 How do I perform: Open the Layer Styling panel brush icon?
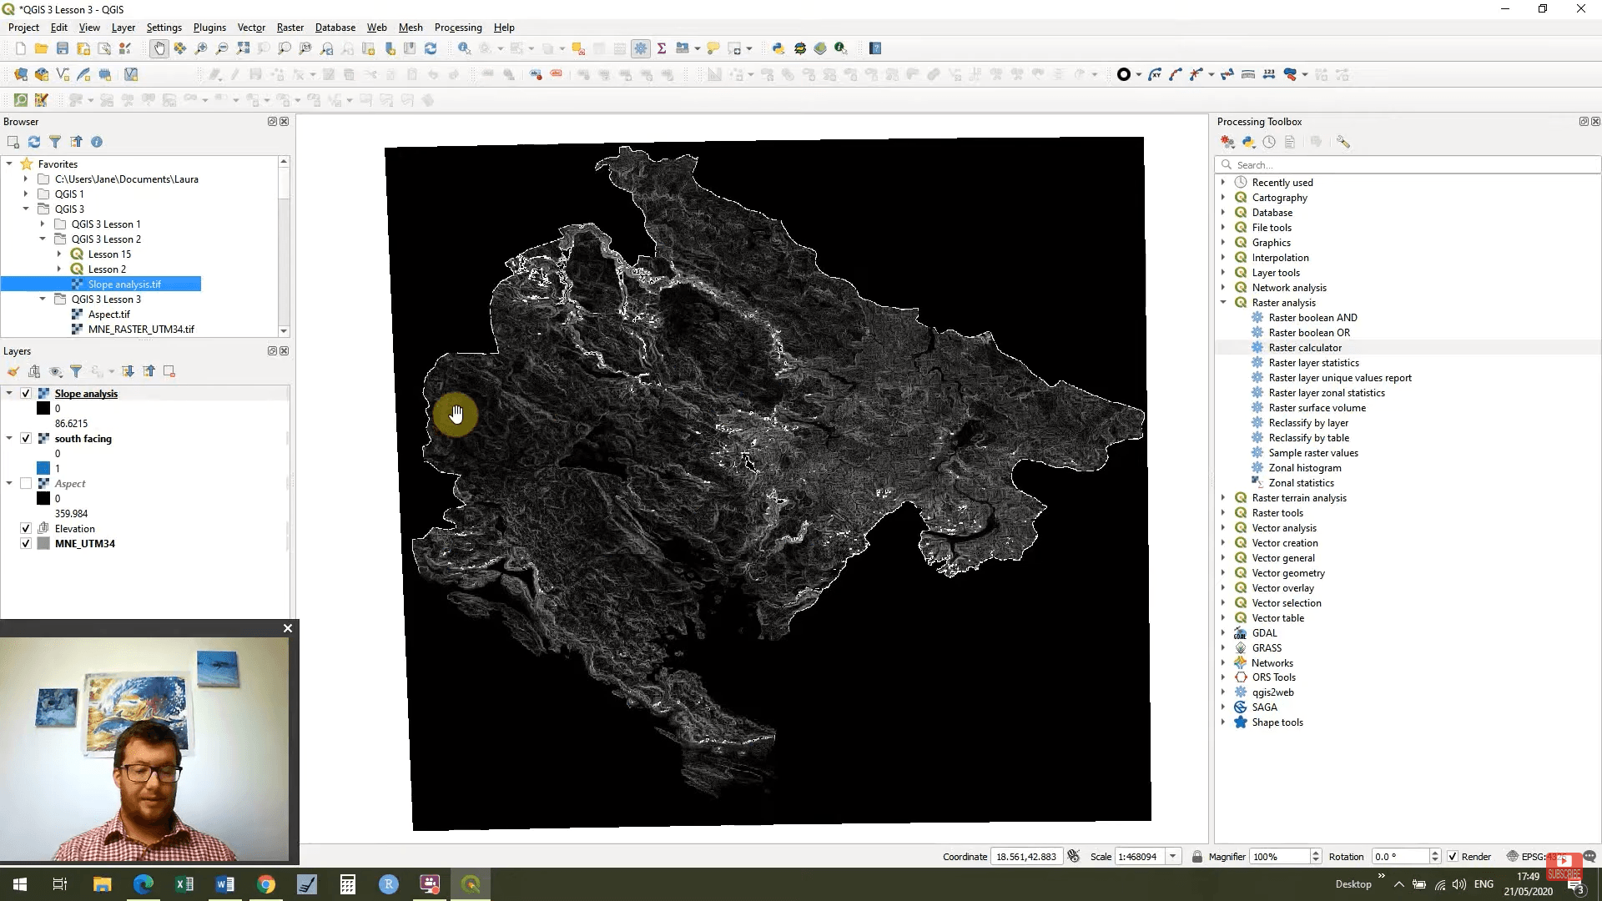(x=13, y=371)
